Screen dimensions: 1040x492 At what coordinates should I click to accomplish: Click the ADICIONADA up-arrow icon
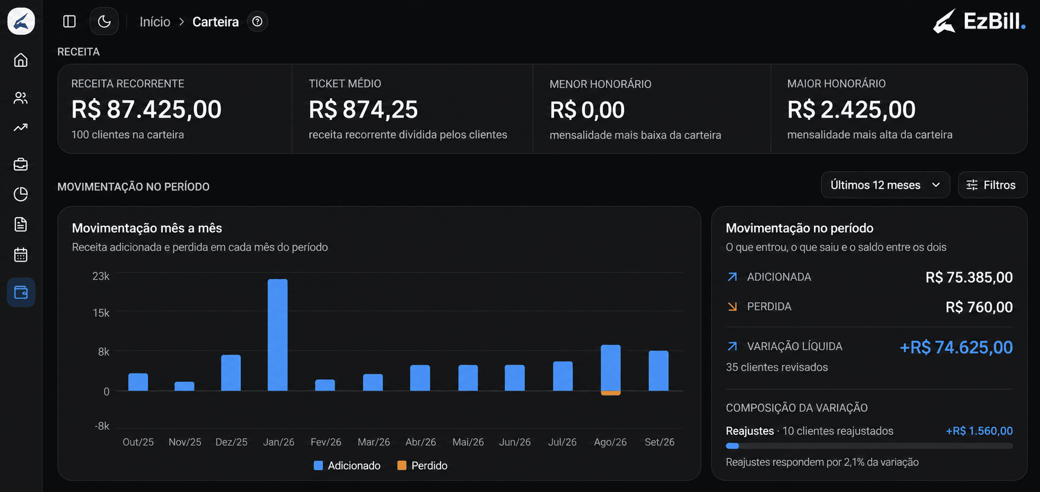[x=733, y=277]
